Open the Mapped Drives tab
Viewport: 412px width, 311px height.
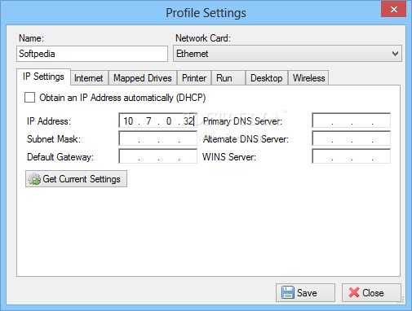pyautogui.click(x=143, y=78)
